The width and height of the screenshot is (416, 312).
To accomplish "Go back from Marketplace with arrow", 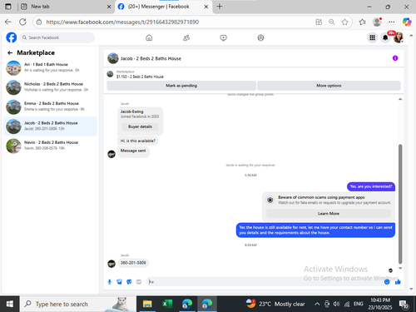I will (x=10, y=52).
